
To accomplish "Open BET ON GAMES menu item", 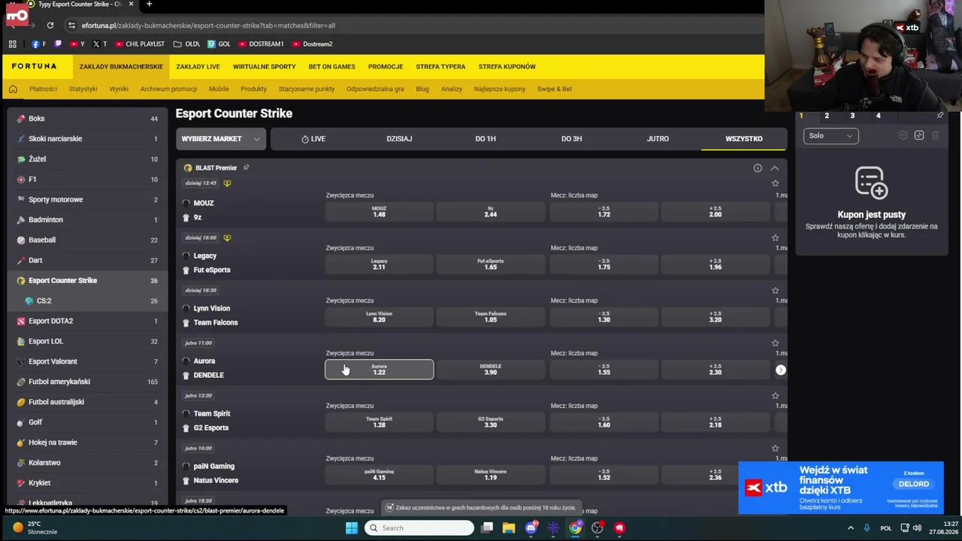I will click(x=331, y=67).
